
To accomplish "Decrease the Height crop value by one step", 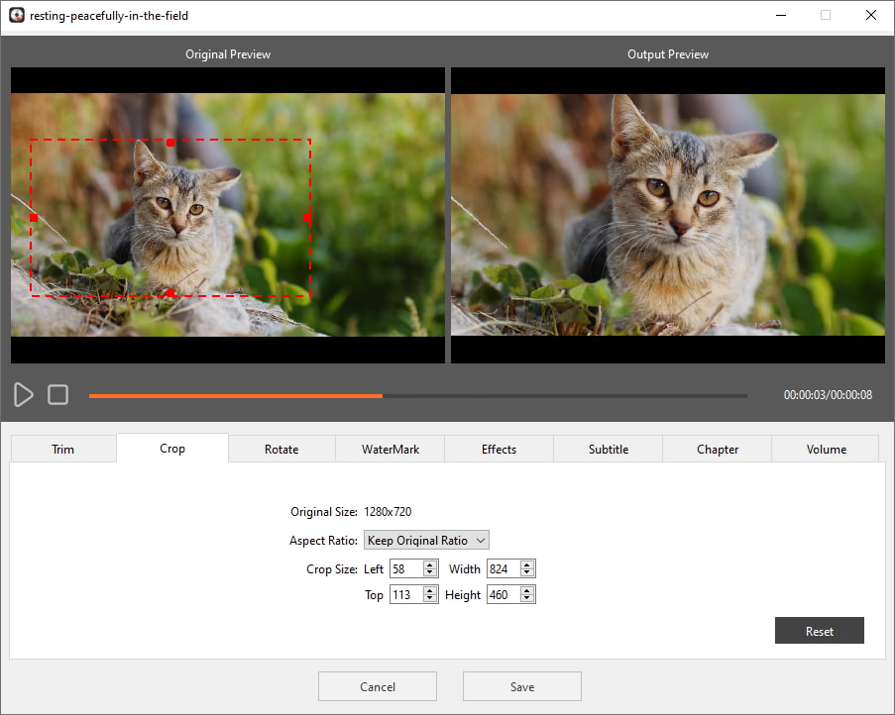I will 527,599.
